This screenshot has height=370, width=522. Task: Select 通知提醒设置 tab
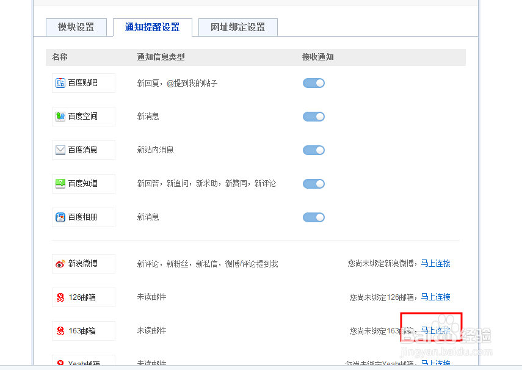click(153, 27)
